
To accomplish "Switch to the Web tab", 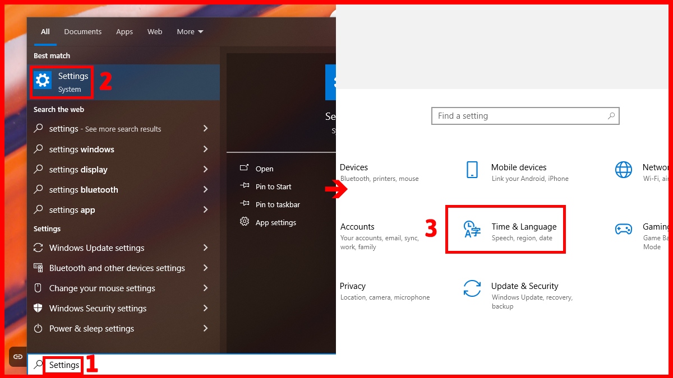I will tap(154, 31).
